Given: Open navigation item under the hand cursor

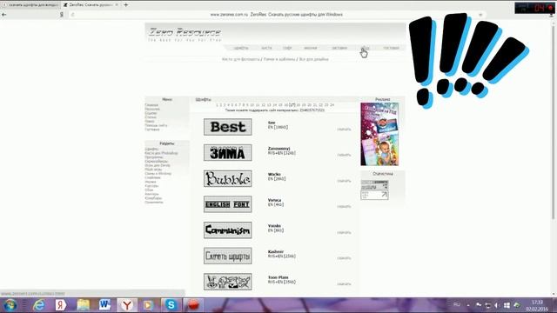Looking at the screenshot, I should point(365,48).
